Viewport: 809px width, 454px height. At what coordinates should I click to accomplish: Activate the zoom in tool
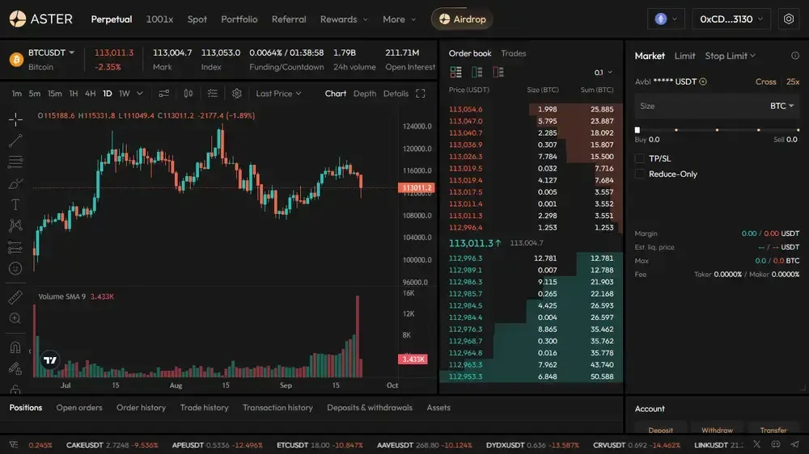[15, 318]
